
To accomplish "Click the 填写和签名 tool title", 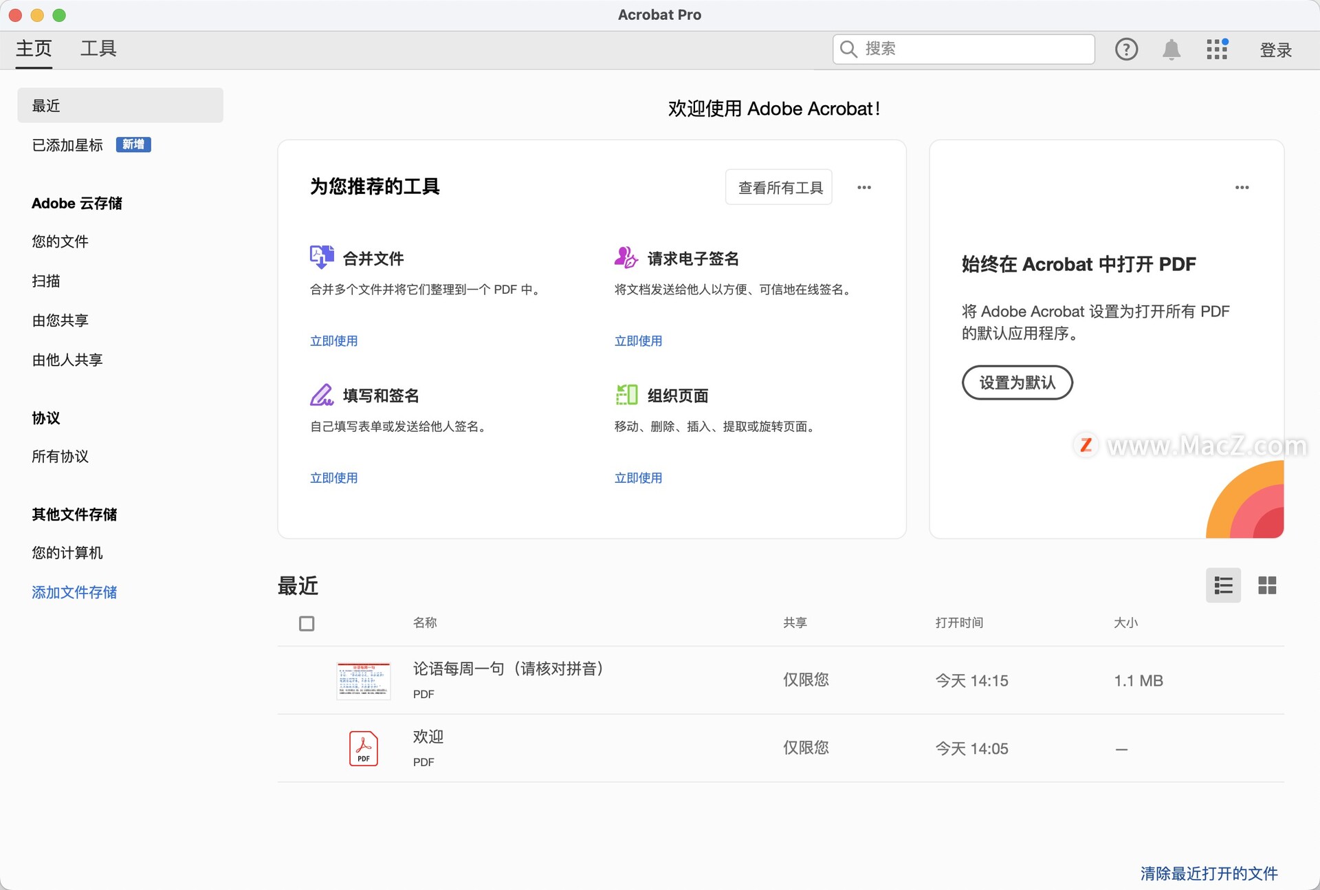I will point(381,395).
